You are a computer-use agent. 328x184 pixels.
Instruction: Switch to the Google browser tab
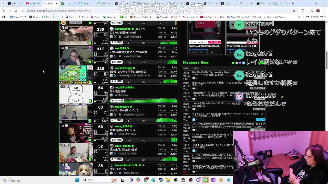[x=245, y=3]
